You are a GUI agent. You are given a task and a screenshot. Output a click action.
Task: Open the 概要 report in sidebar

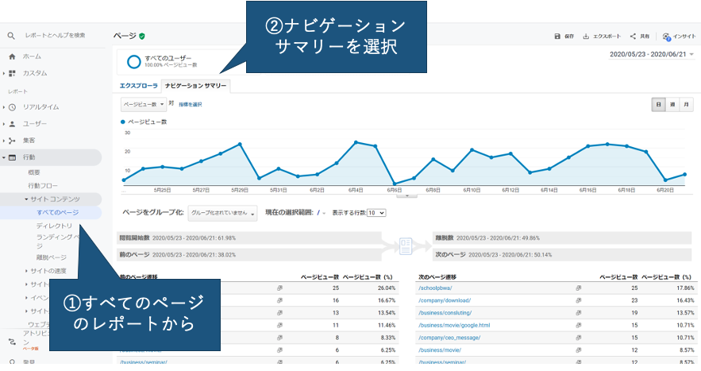(34, 172)
